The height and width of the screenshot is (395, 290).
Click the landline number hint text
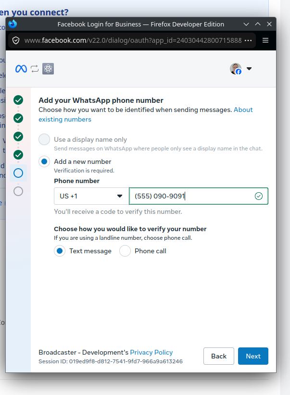[x=123, y=238]
